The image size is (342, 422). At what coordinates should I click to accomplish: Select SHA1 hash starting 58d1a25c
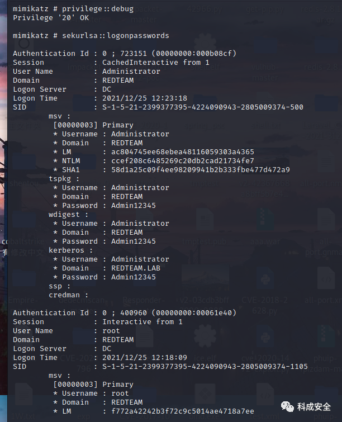201,170
